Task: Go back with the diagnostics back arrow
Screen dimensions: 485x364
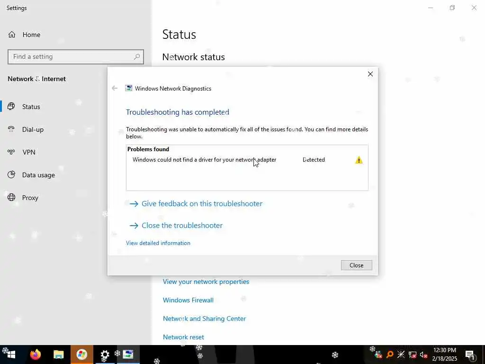Action: click(115, 88)
